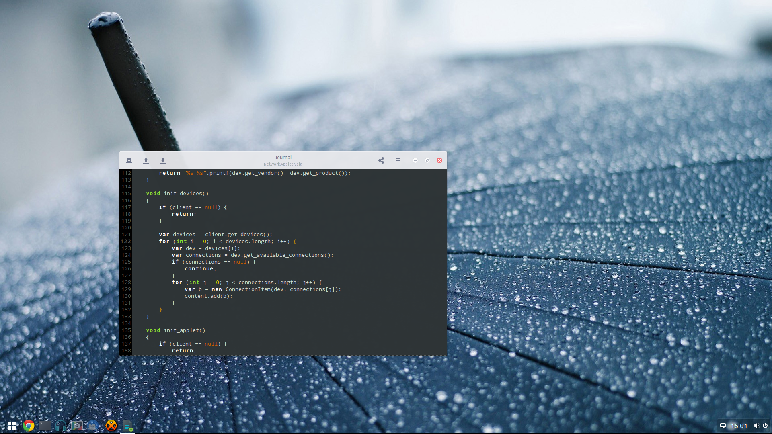Click line number 138 in the gutter
Viewport: 772px width, 434px height.
click(126, 351)
